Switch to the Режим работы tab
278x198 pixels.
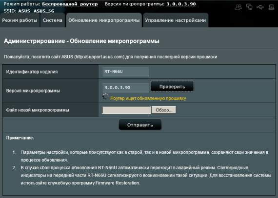pos(20,20)
